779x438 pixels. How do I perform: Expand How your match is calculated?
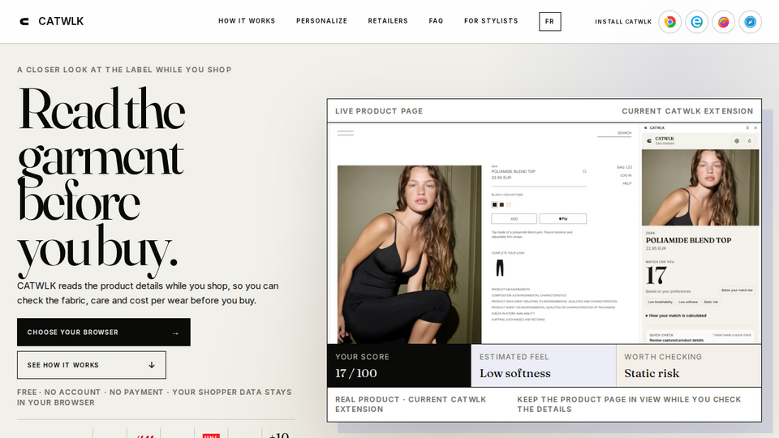pyautogui.click(x=676, y=316)
